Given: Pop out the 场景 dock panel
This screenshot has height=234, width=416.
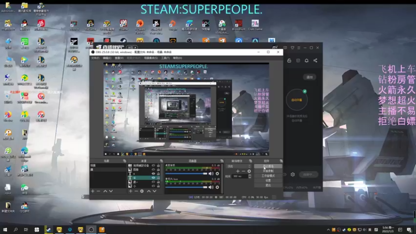Looking at the screenshot, I should tap(124, 161).
